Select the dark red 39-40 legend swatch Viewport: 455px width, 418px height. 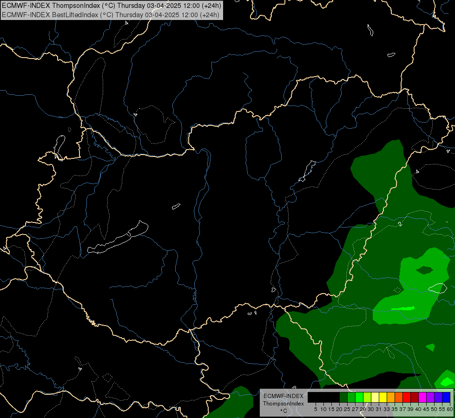click(x=415, y=397)
